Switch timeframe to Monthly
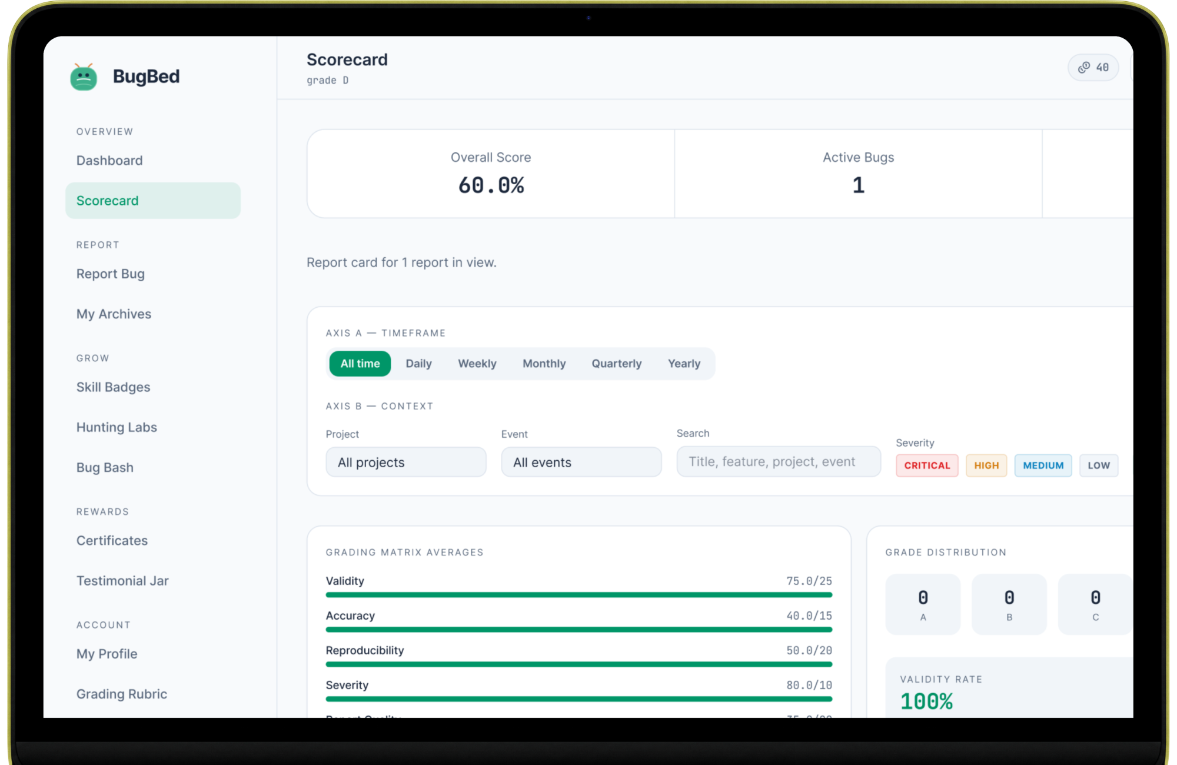 [544, 364]
